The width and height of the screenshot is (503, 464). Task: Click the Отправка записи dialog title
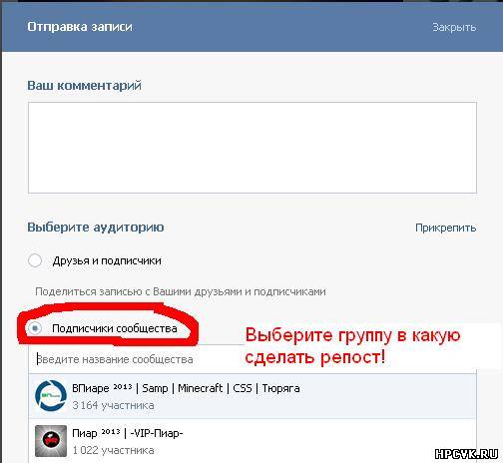click(80, 27)
